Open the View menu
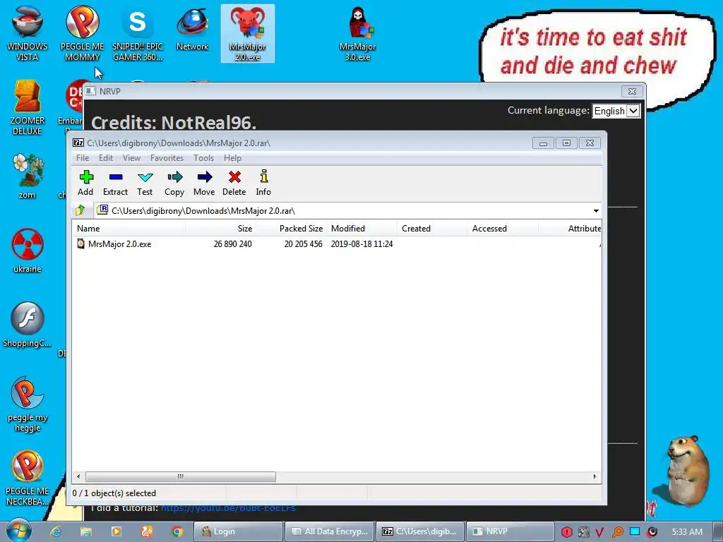 [x=131, y=158]
